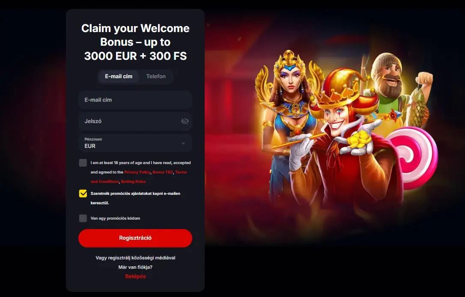Uncheck the promotional e-mail offers checkbox

83,194
